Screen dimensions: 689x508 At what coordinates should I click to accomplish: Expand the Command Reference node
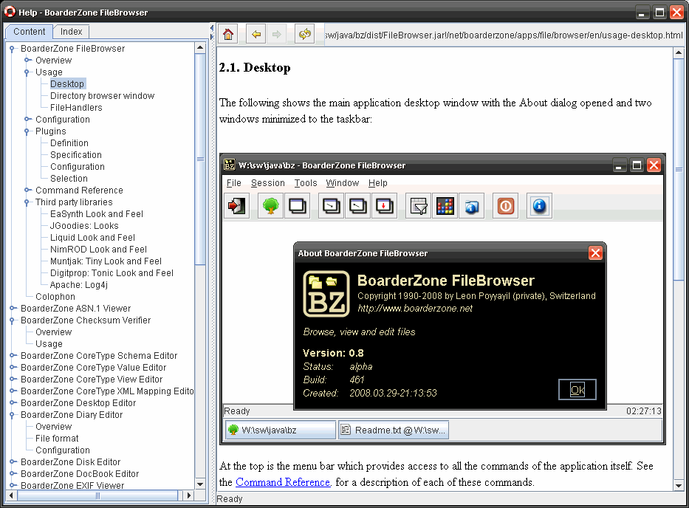pyautogui.click(x=27, y=190)
